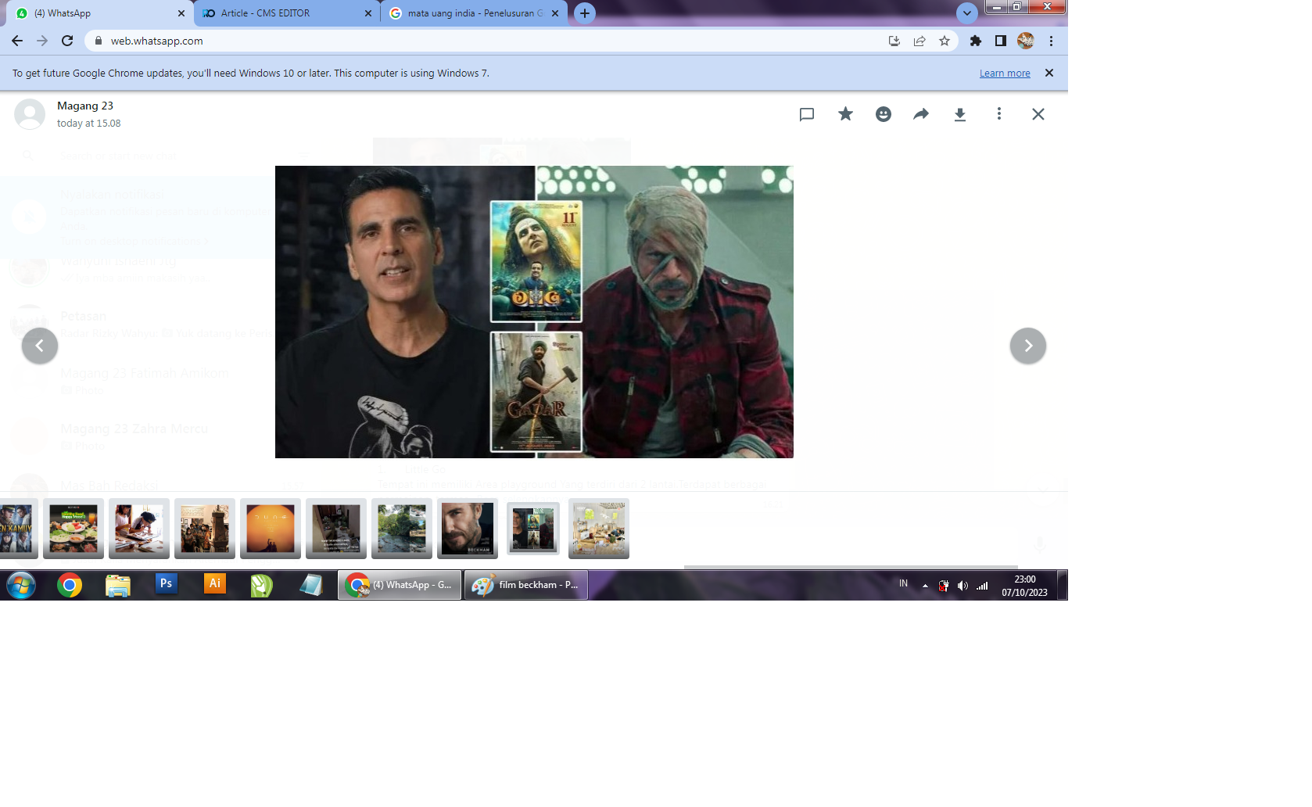Select the river landscape thumbnail
1312x807 pixels.
(x=402, y=529)
